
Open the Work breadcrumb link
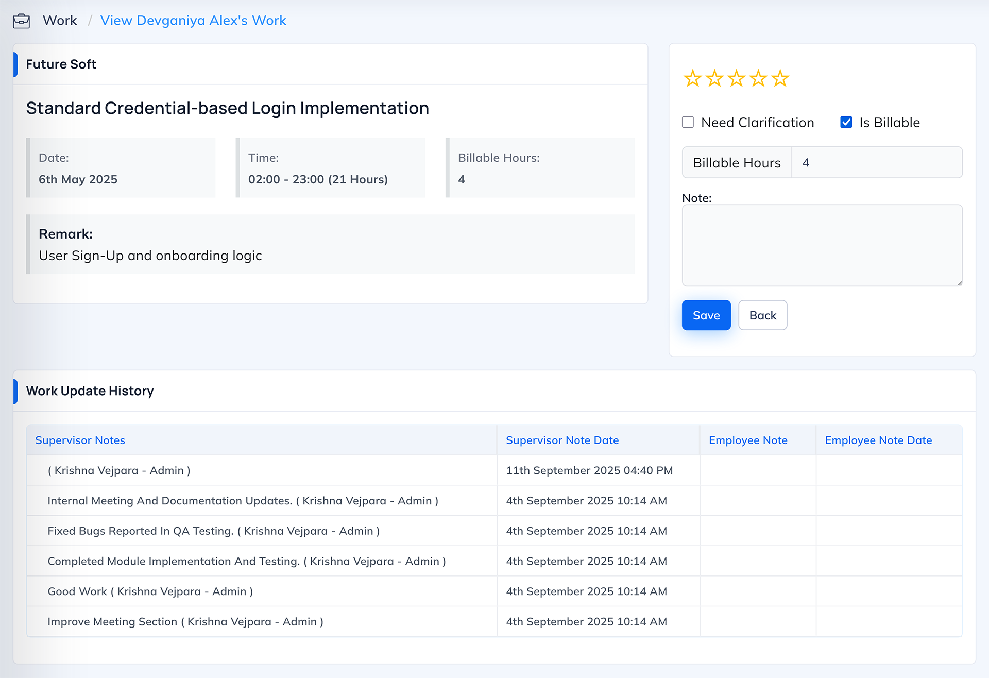pyautogui.click(x=60, y=21)
